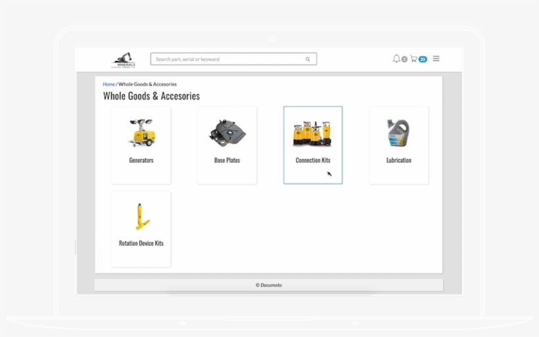
Task: Go to the Home breadcrumb link
Action: [108, 84]
